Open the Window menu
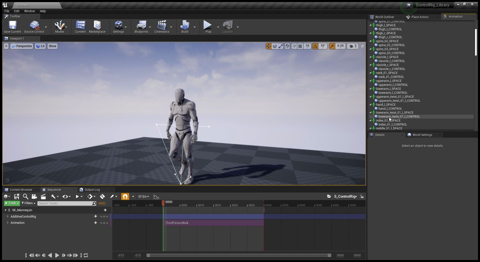The width and height of the screenshot is (480, 262). 29,11
